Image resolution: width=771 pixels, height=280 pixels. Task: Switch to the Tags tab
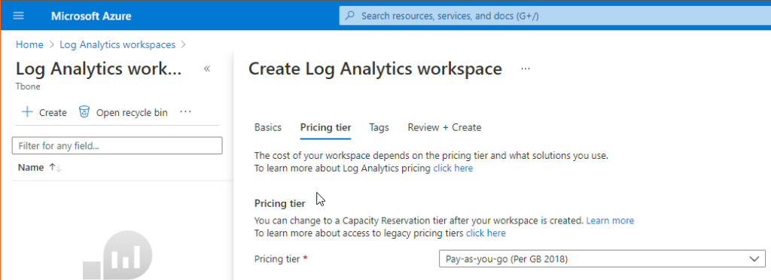click(379, 127)
